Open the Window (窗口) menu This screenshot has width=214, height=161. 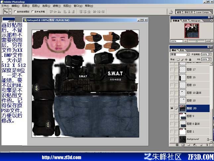[x=78, y=6]
